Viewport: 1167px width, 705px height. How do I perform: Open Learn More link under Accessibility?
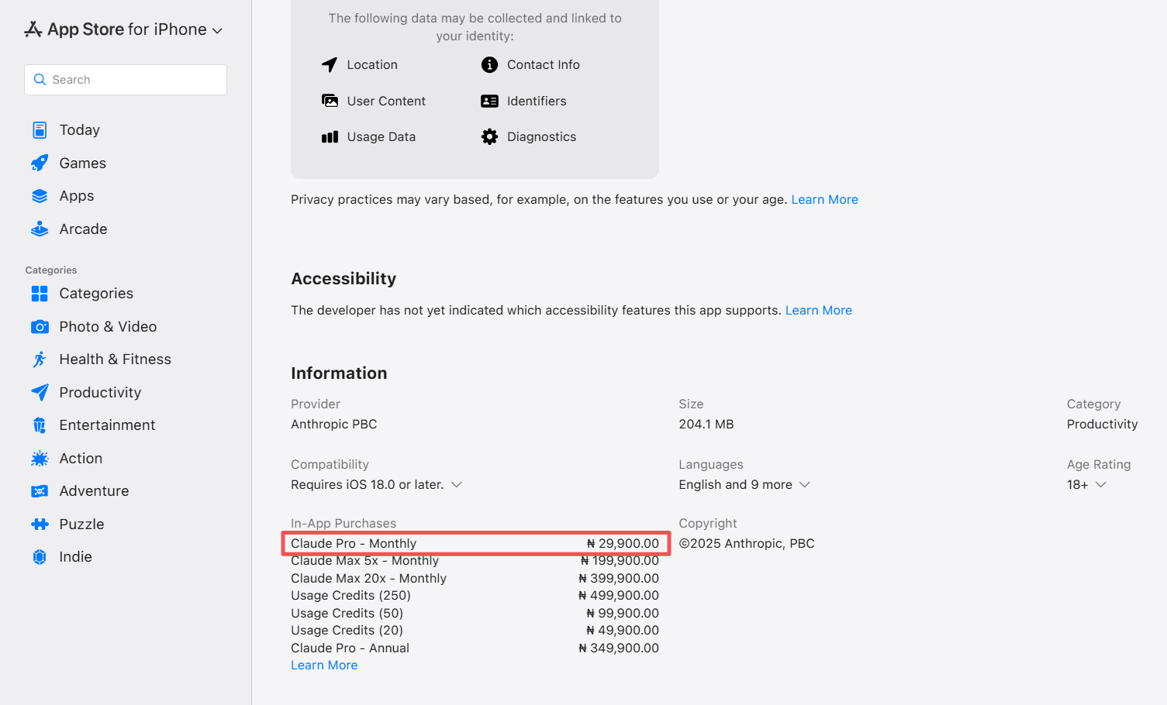[x=818, y=311]
